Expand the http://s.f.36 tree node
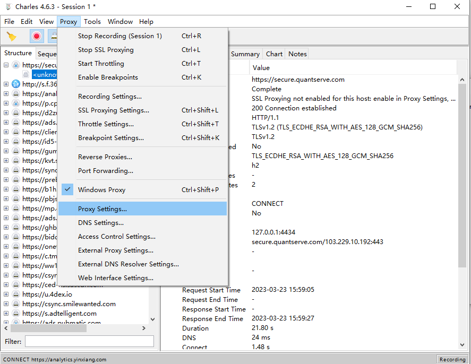Viewport: 471px width, 364px height. point(6,84)
